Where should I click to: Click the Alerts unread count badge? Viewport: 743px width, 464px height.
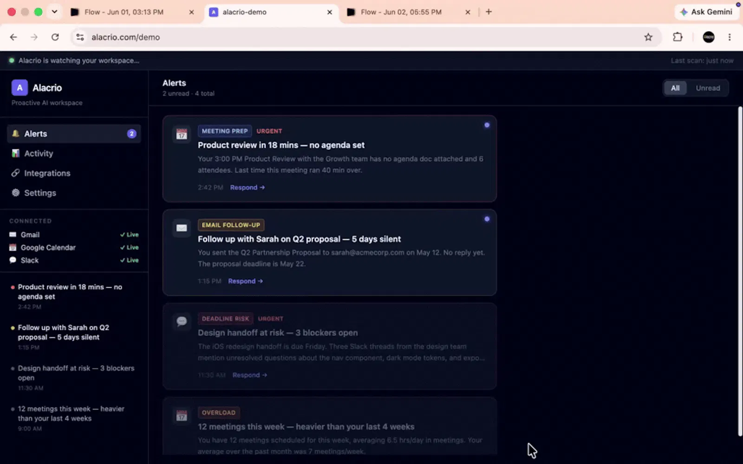[132, 134]
